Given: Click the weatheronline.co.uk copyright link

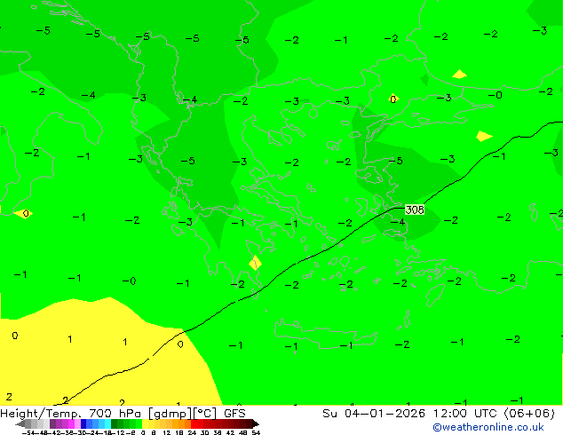Looking at the screenshot, I should point(488,427).
